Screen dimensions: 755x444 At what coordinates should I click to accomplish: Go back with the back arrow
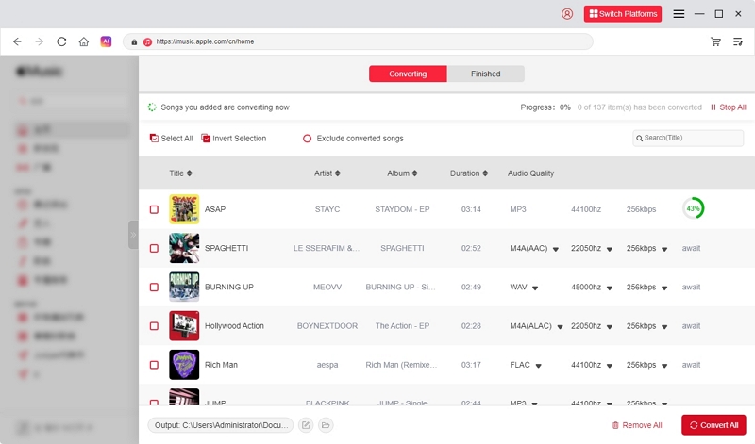pyautogui.click(x=17, y=41)
